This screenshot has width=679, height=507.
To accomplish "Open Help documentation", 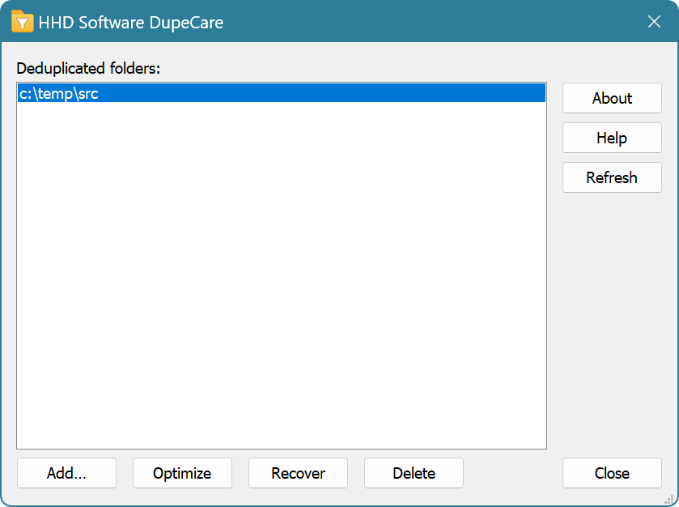I will 612,138.
